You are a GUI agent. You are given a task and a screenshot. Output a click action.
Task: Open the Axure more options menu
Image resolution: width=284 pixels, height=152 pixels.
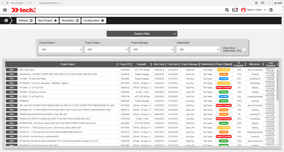pyautogui.click(x=269, y=3)
